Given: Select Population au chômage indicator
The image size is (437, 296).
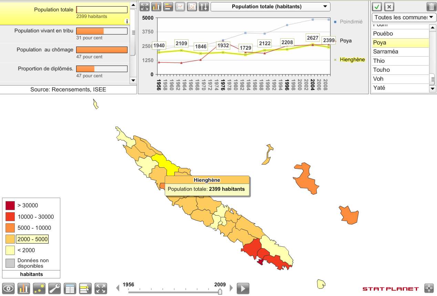Looking at the screenshot, I should pyautogui.click(x=45, y=50).
